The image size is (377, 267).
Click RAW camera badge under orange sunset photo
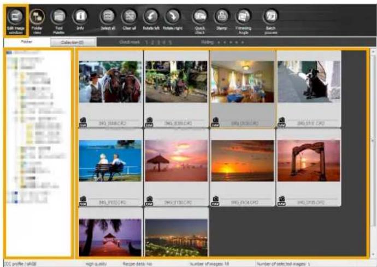coord(215,201)
